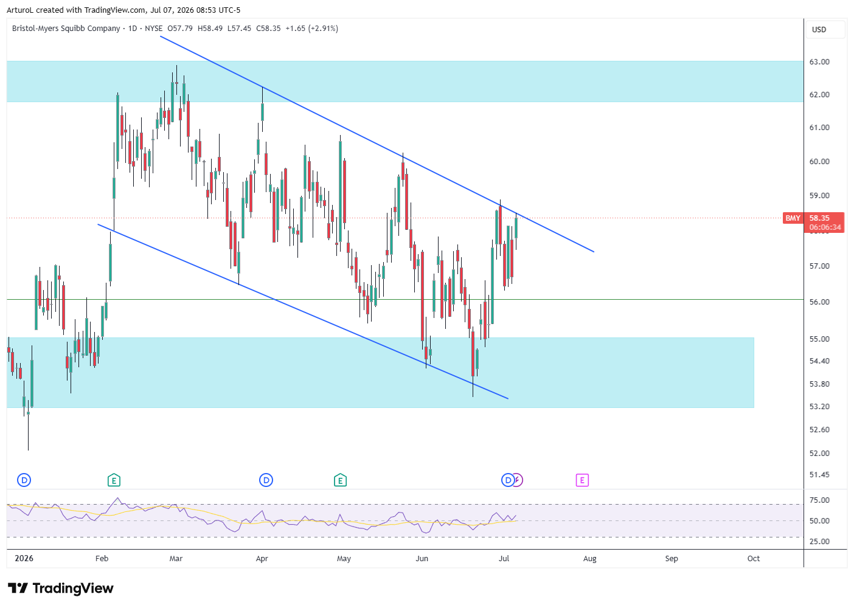This screenshot has height=608, width=854.
Task: Click the ArturoL created with TradingView.com caption
Action: pyautogui.click(x=123, y=10)
